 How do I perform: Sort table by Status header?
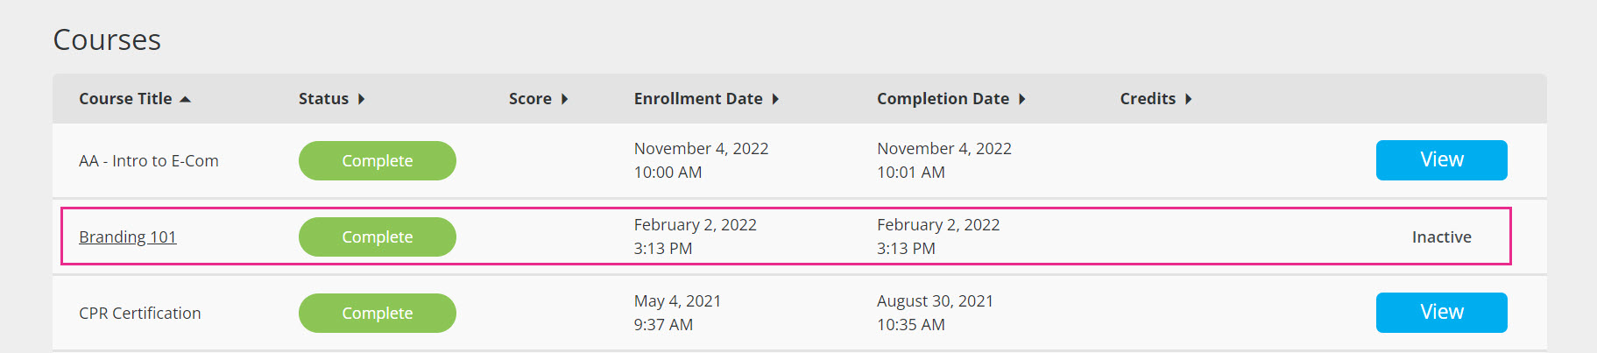[x=323, y=99]
